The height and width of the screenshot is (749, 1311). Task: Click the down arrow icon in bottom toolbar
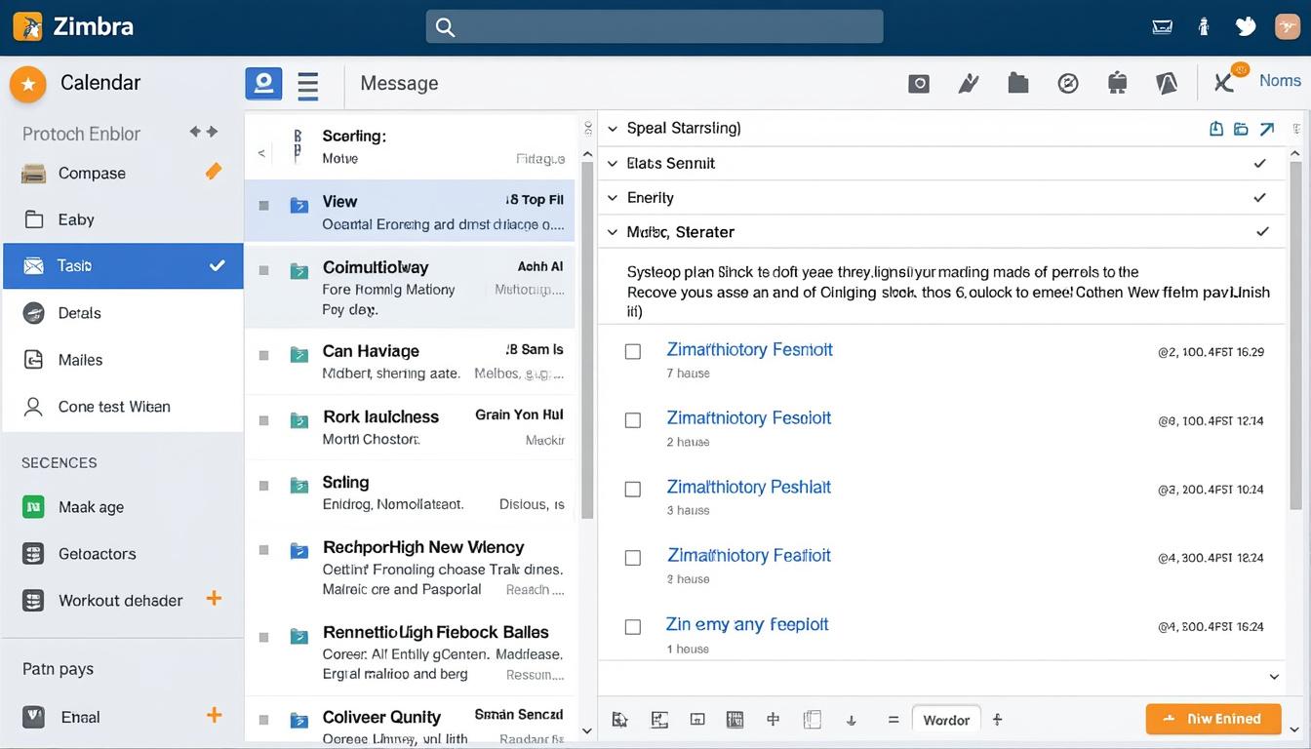point(851,721)
